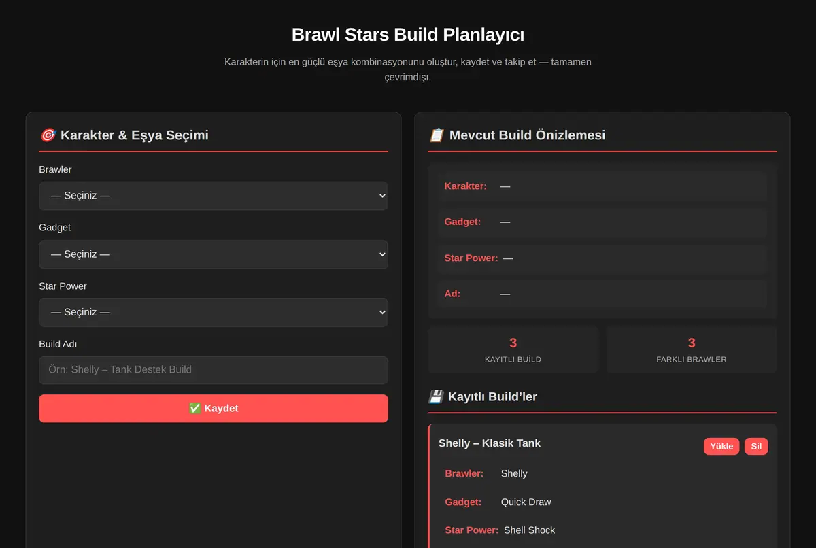
Task: Click the Kayıtlı Build stat card
Action: pyautogui.click(x=513, y=349)
